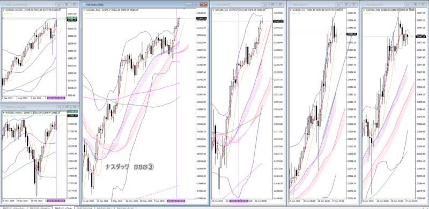The image size is (429, 209).
Task: Expand the triangle before NAS100.r,Daily chart header
Action: click(x=84, y=10)
